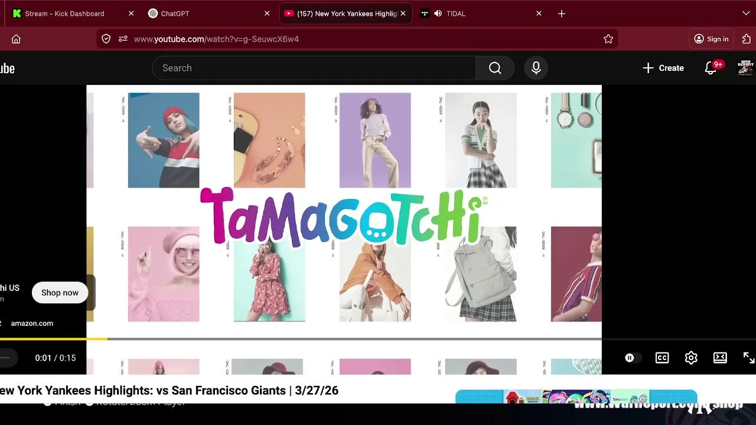The image size is (756, 425).
Task: Open the tracking protection shield icon
Action: coord(106,39)
